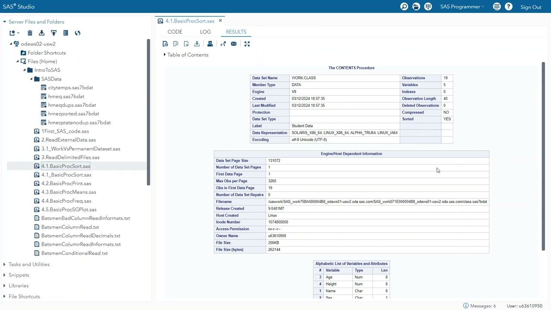Select 4.4.BasicProcFreq.sas file
This screenshot has height=310, width=551.
tap(66, 201)
